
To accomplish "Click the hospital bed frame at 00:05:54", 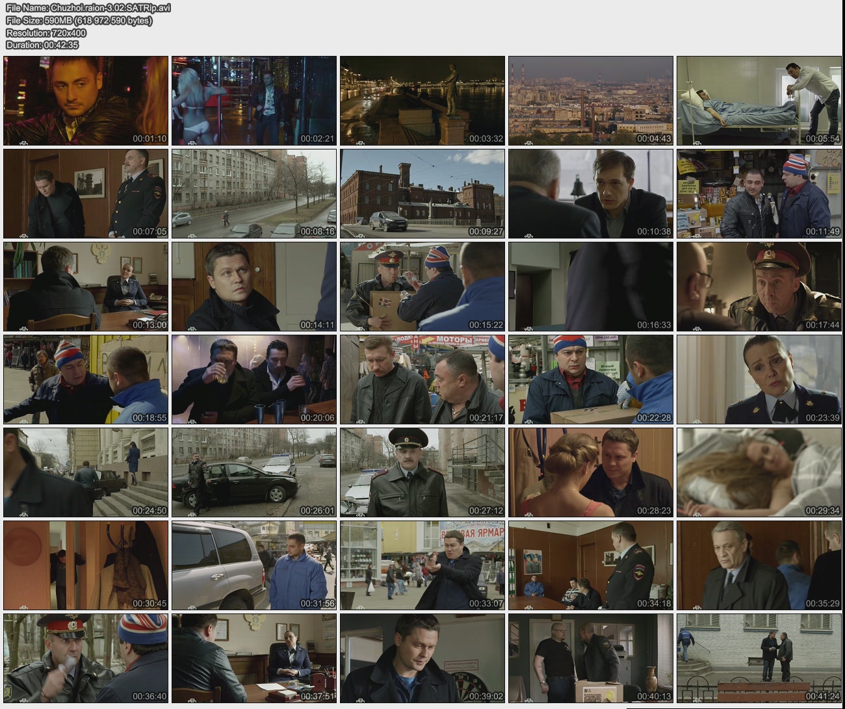I will point(759,101).
